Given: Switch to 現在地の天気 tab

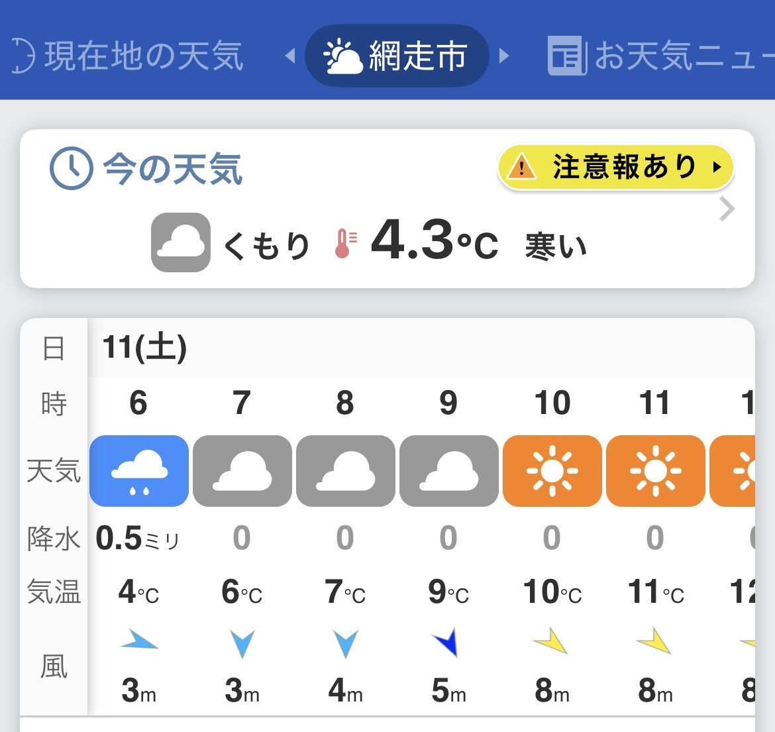Looking at the screenshot, I should click(x=129, y=56).
